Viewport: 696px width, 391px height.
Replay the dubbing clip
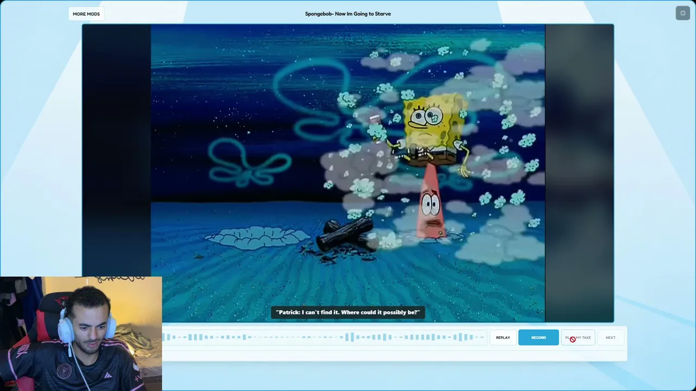point(503,337)
